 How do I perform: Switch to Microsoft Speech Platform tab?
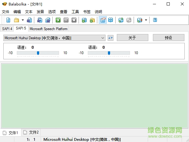48,29
